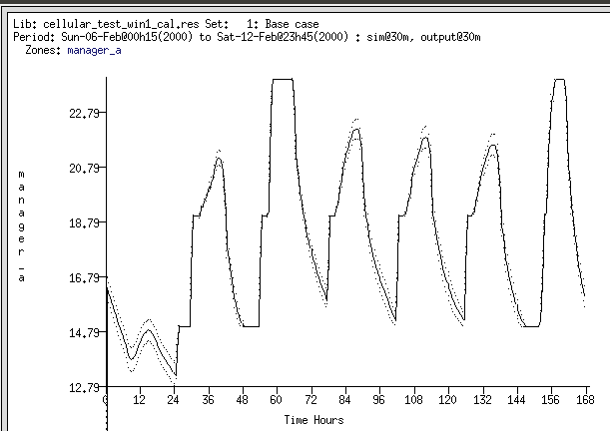
Task: Click the 72 hour x-axis marker
Action: click(x=309, y=400)
